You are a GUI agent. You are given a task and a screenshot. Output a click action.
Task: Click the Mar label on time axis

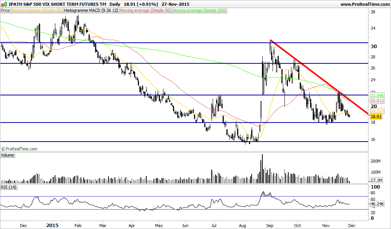pos(103,226)
